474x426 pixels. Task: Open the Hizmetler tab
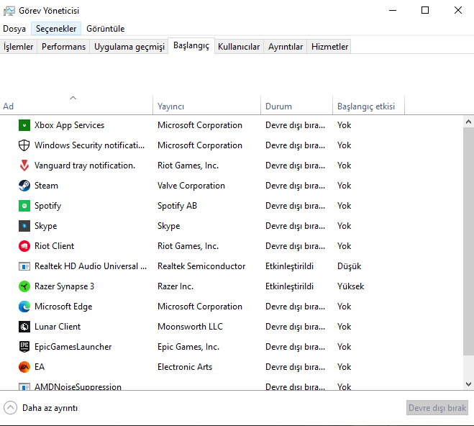click(329, 47)
